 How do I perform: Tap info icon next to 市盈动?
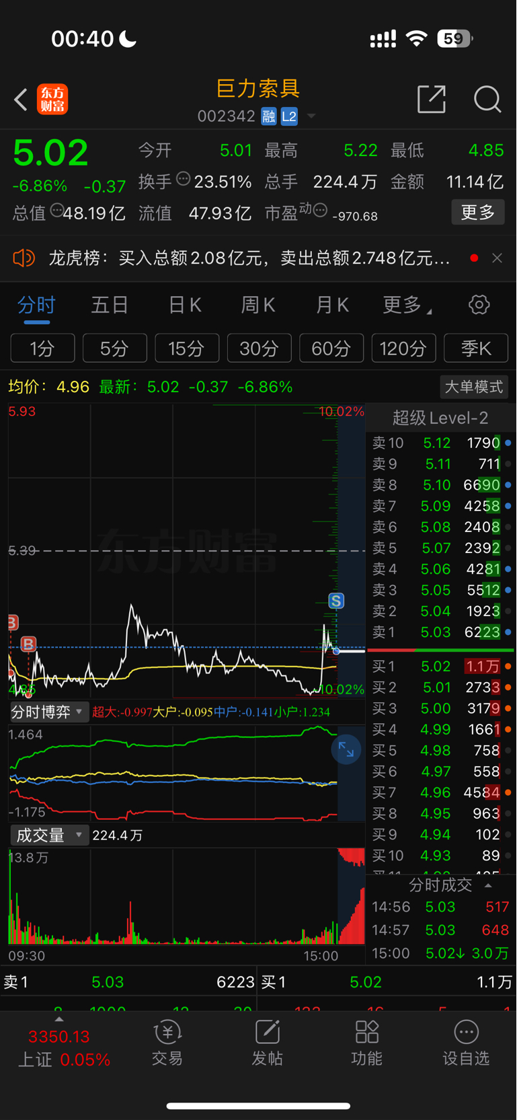pos(321,211)
